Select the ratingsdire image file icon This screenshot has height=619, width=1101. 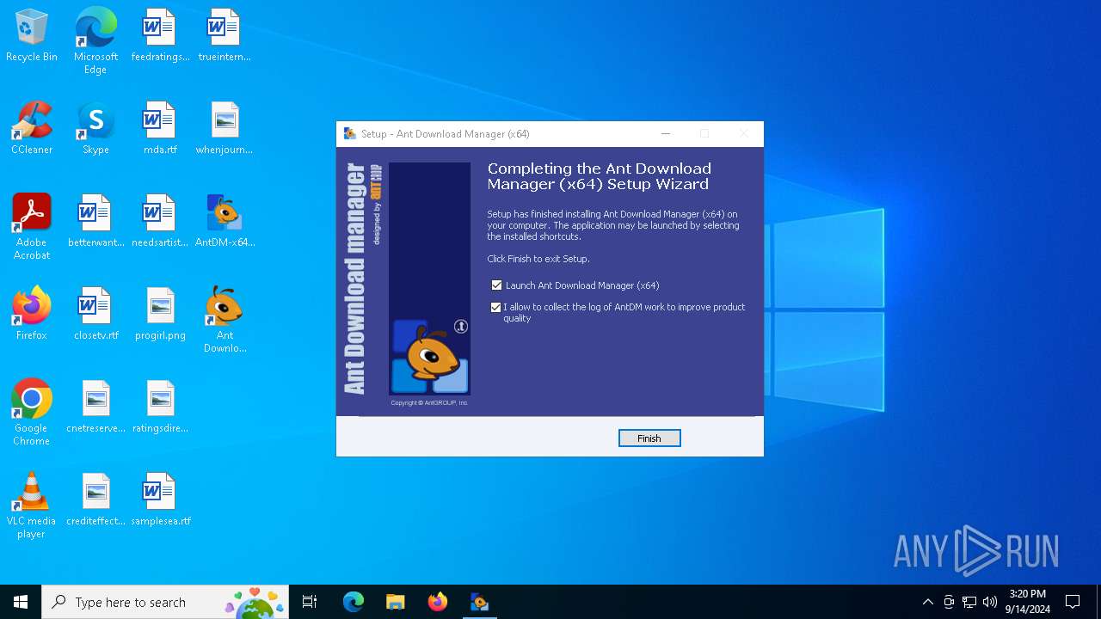(x=160, y=408)
